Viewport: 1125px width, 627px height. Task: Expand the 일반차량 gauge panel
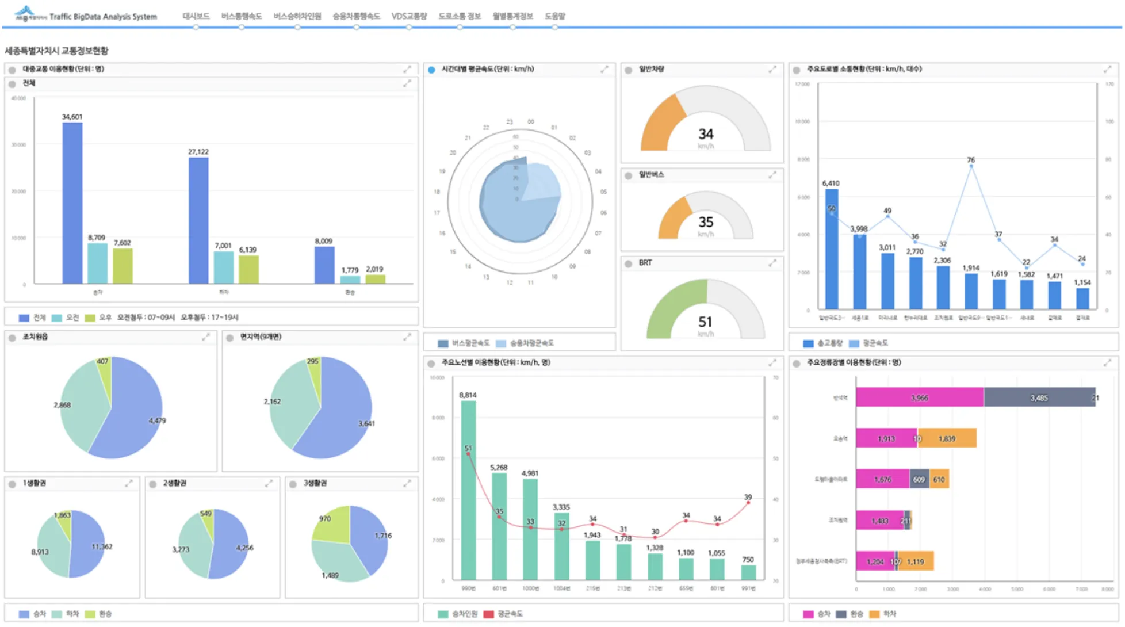coord(772,69)
